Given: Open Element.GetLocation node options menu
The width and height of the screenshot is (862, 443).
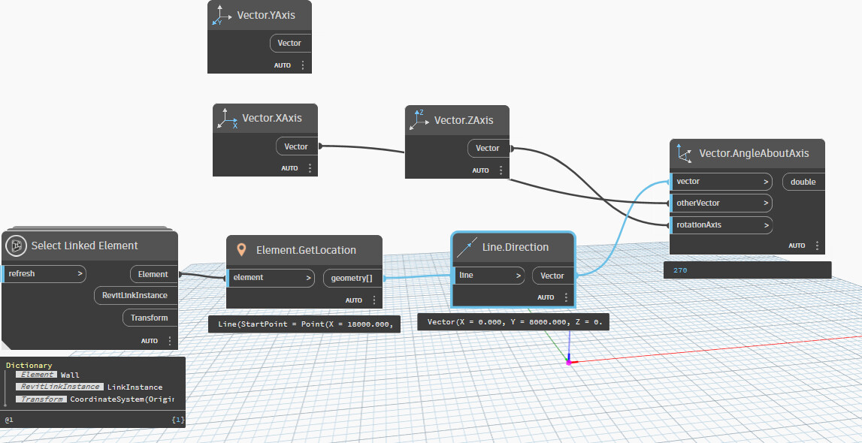Looking at the screenshot, I should click(x=374, y=300).
